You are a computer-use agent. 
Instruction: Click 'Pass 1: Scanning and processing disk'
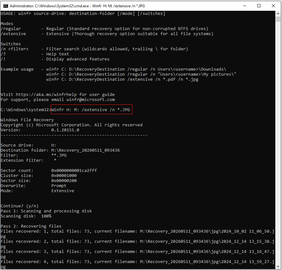click(x=46, y=211)
